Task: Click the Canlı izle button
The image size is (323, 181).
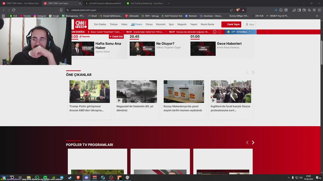Action: 116,37
